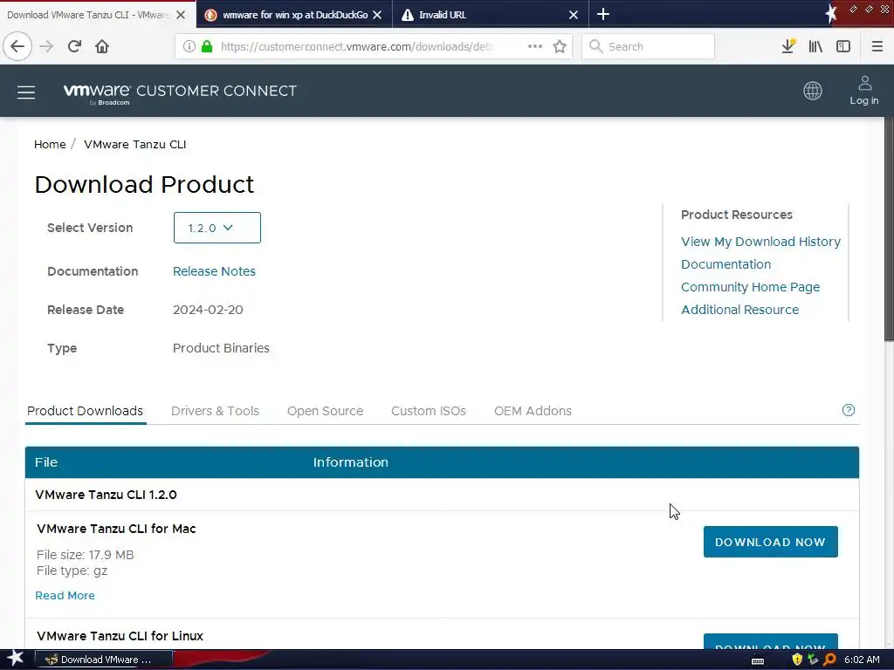Click the VMware Tanzu CLI 1.2.0 row title
Image resolution: width=894 pixels, height=670 pixels.
point(106,495)
